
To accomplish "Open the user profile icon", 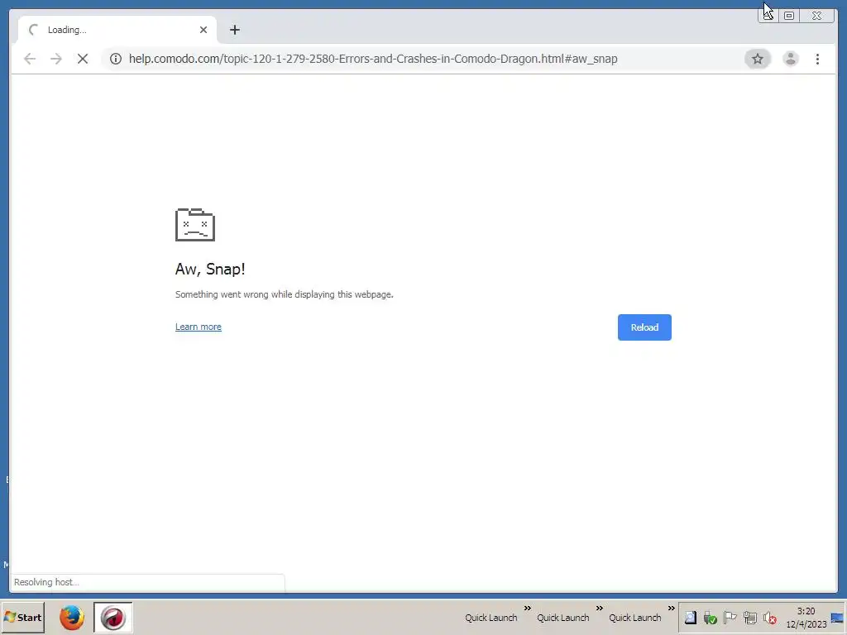I will (790, 59).
